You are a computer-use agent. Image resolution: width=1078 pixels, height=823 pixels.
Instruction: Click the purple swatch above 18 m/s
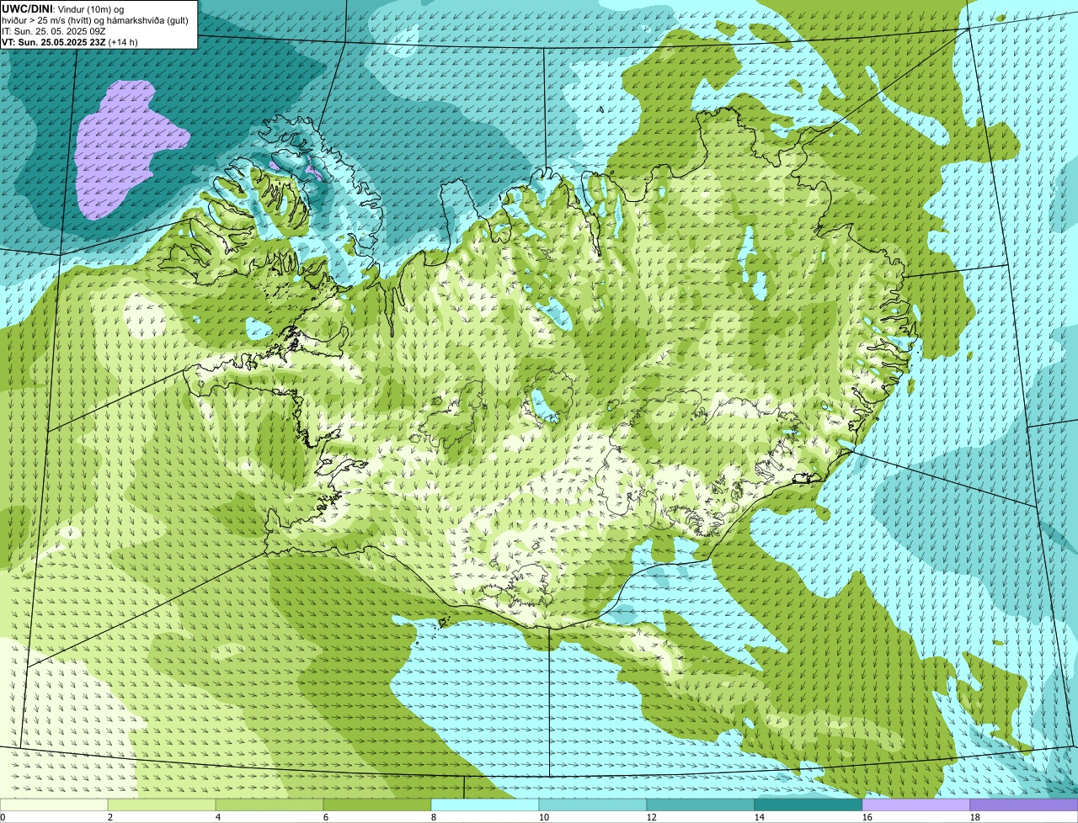click(1024, 804)
